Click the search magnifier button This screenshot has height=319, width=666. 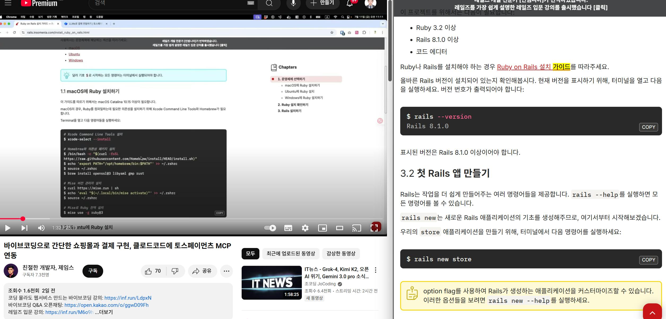pyautogui.click(x=269, y=3)
